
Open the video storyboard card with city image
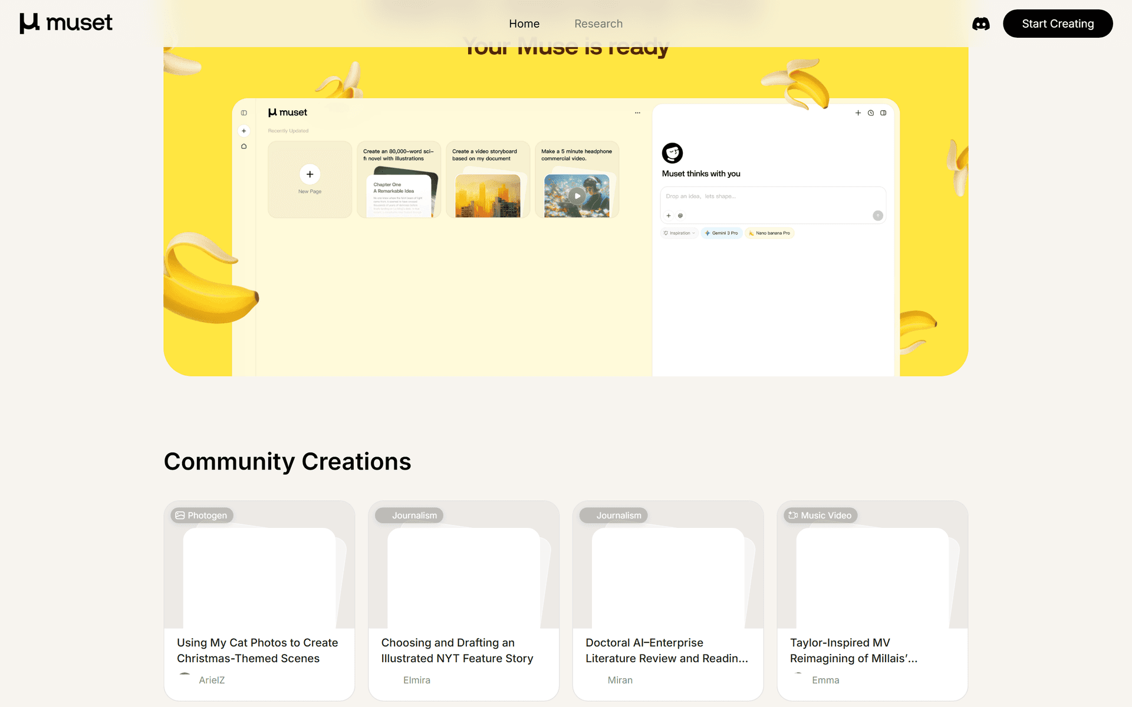click(x=488, y=196)
